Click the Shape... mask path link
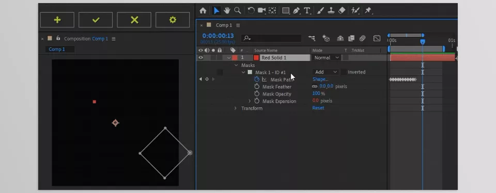 tap(320, 79)
